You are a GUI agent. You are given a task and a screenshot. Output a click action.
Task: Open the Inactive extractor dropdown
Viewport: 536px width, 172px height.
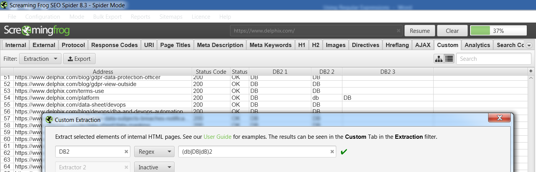click(x=154, y=167)
